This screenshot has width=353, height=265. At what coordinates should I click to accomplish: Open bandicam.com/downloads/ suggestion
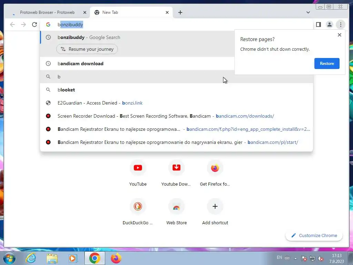click(176, 116)
